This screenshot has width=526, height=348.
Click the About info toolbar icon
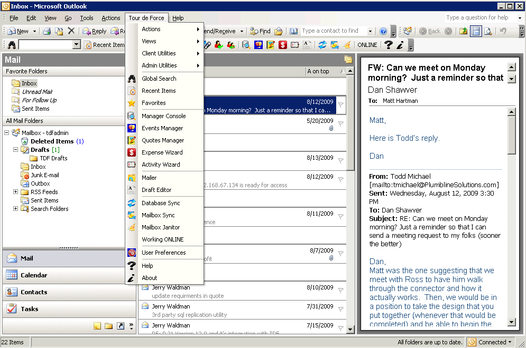(400, 45)
